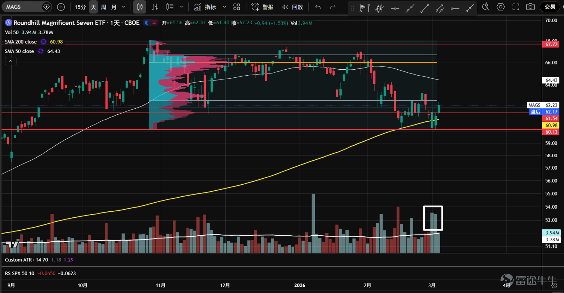Expand the chart type dropdown arrow
Screen dimensions: 564x293
(x=182, y=7)
